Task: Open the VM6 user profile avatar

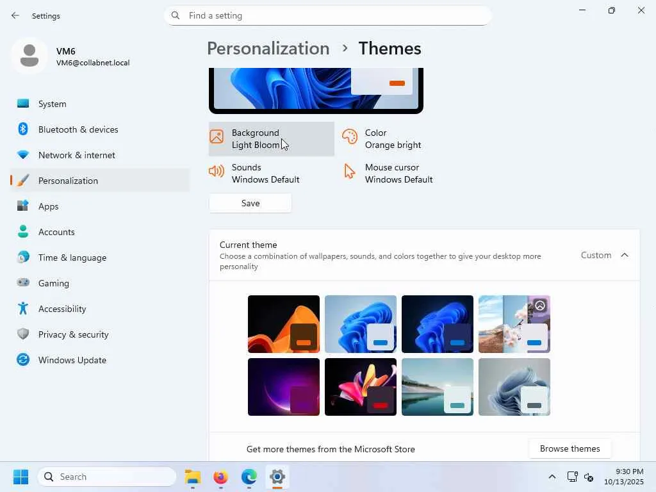Action: [29, 56]
